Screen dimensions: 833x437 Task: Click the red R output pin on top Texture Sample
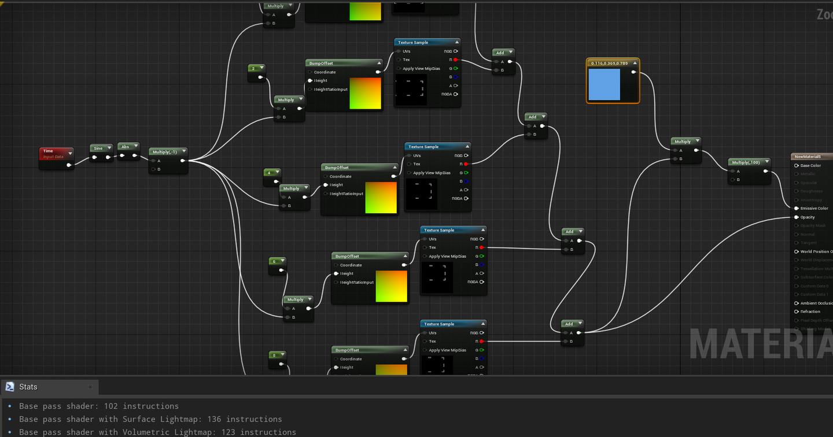[455, 60]
